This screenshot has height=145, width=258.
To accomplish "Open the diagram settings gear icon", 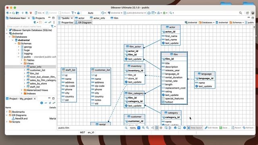I will pyautogui.click(x=185, y=128).
